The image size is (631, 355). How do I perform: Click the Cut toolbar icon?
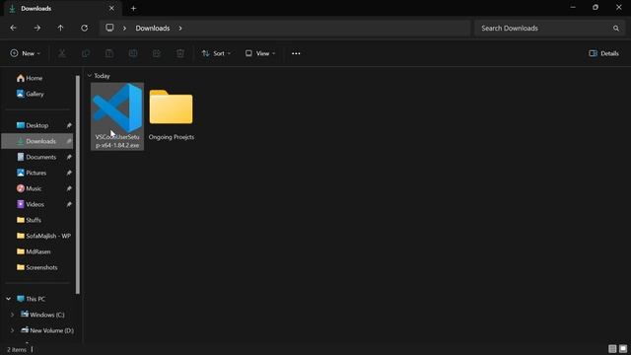click(x=62, y=53)
